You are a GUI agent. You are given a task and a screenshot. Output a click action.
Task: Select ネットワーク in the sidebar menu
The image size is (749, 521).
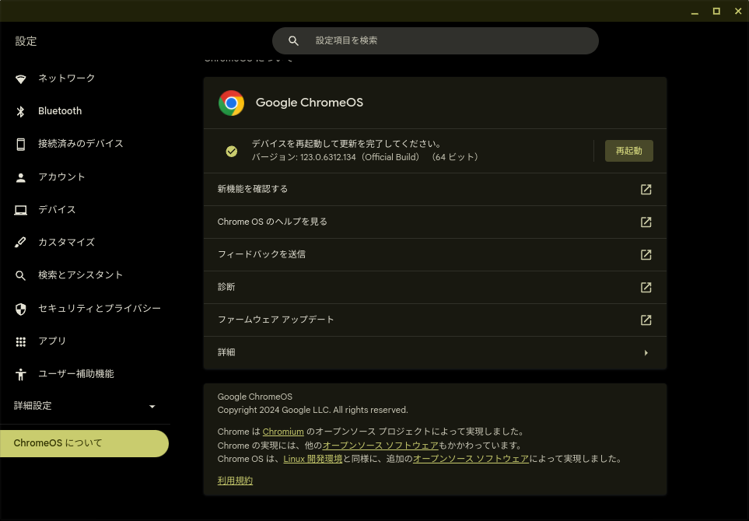coord(66,78)
